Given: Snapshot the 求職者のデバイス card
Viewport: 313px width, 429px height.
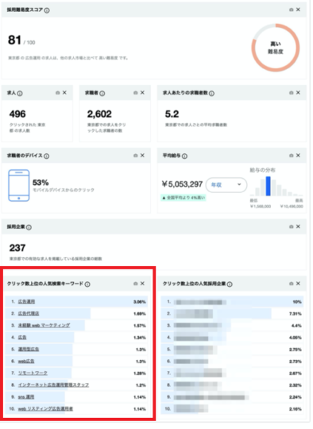Looking at the screenshot, I should click(135, 156).
